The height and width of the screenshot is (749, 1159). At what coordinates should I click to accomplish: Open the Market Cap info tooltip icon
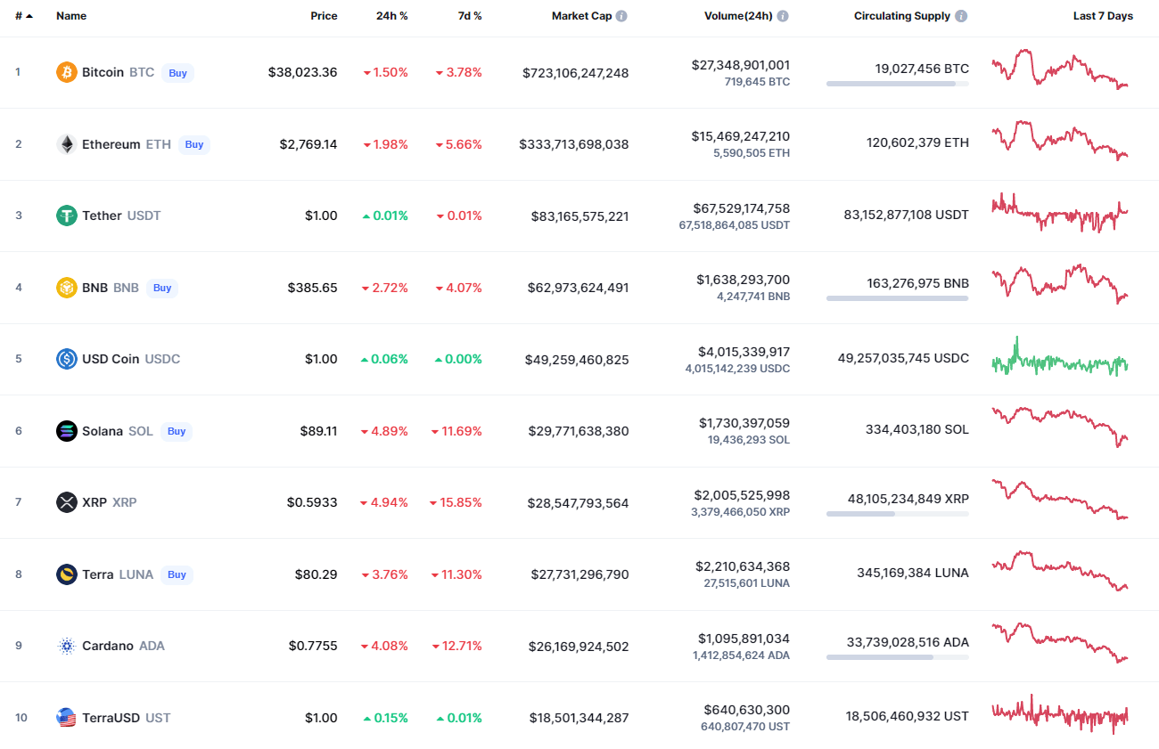click(621, 16)
